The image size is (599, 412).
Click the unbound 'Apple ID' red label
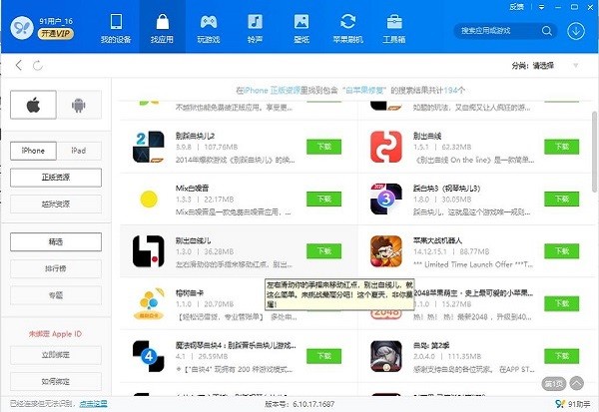pos(55,334)
